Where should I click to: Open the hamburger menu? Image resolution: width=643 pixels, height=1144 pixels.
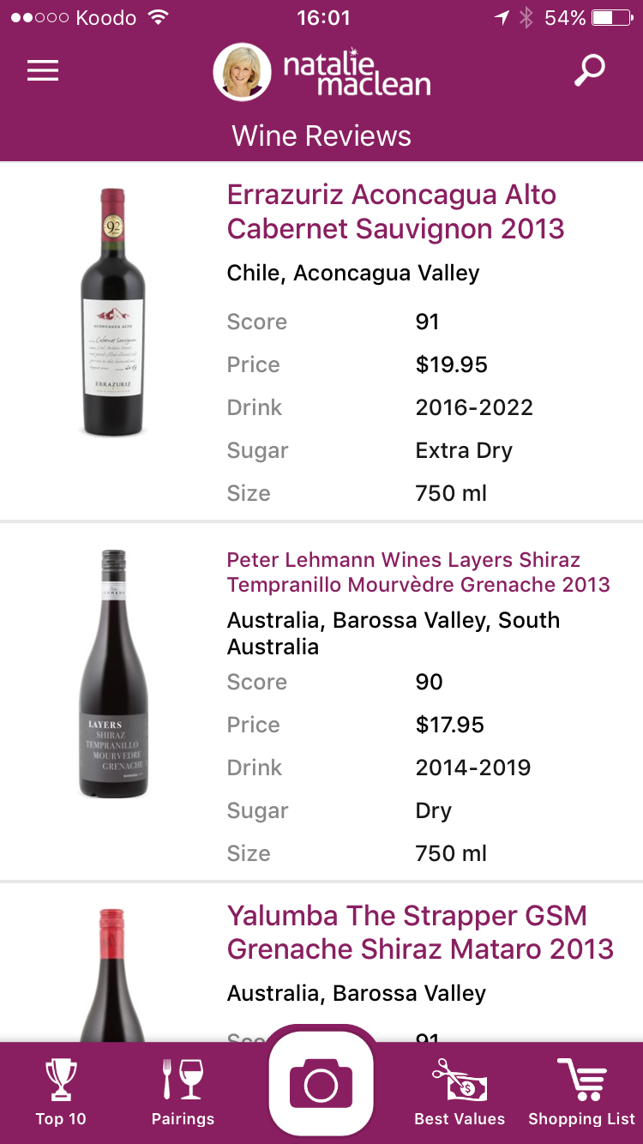43,70
